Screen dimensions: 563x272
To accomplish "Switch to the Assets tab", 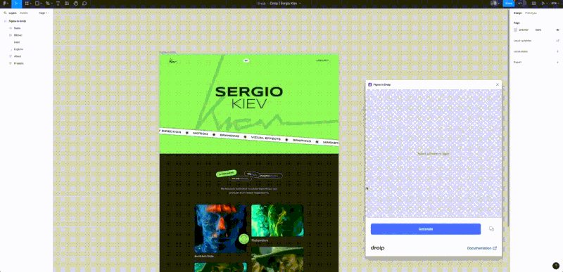I will (x=24, y=13).
